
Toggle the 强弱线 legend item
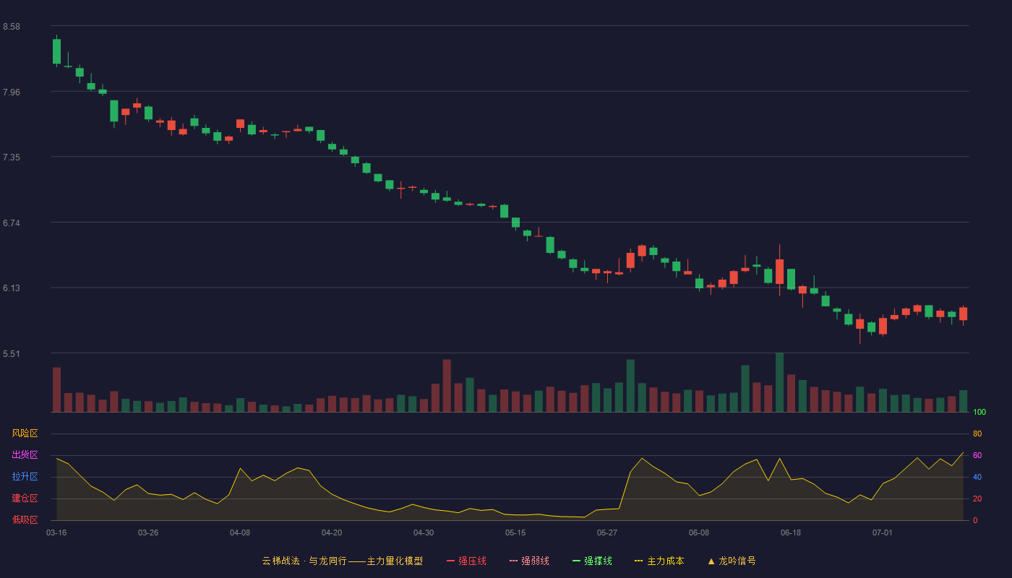point(529,561)
